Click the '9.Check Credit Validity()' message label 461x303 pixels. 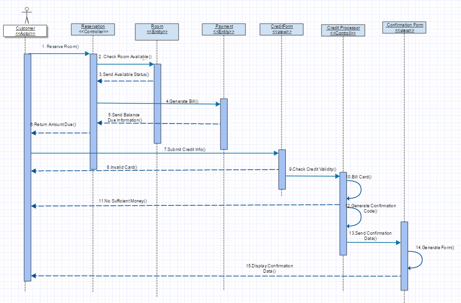click(x=312, y=169)
